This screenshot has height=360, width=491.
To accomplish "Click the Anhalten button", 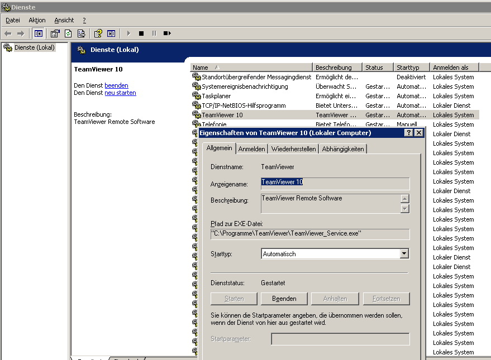I will pos(335,299).
